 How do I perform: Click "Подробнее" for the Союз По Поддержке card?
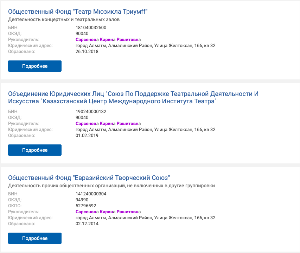(x=35, y=150)
